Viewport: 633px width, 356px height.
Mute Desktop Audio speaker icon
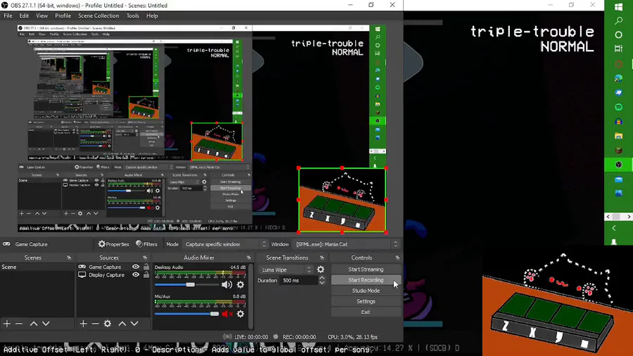[x=227, y=284]
